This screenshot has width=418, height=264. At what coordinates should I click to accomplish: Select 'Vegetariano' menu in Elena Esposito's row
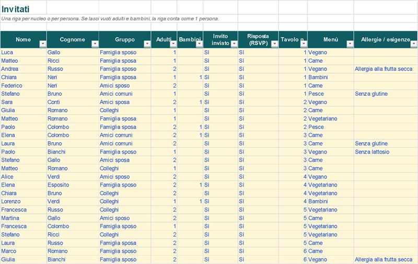coord(331,185)
